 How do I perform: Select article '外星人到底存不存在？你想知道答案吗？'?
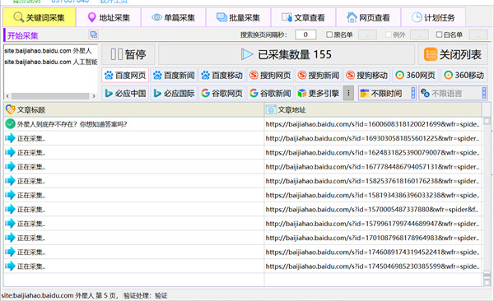point(72,124)
